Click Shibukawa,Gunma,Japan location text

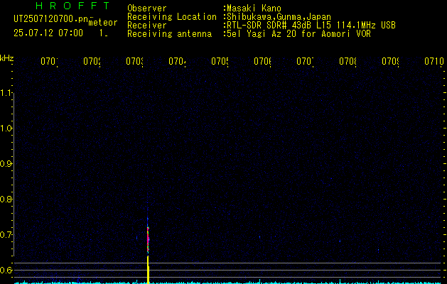[x=279, y=17]
